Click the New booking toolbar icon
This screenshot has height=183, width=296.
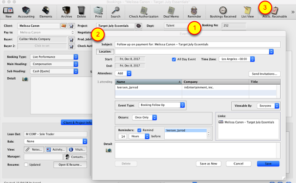8,10
